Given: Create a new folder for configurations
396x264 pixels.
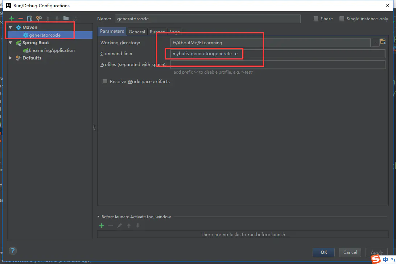Looking at the screenshot, I should coord(66,18).
